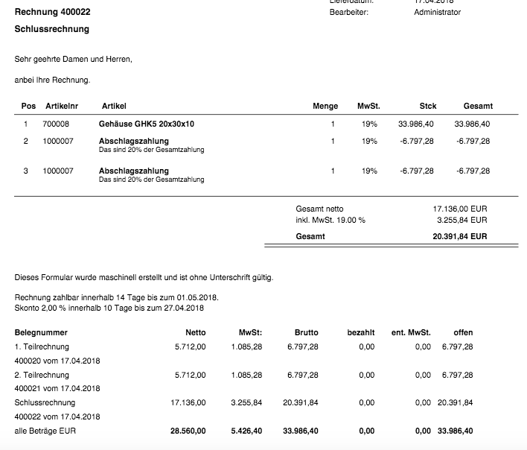Select 'Abschlagszahlung' in position 2 row

click(x=133, y=141)
